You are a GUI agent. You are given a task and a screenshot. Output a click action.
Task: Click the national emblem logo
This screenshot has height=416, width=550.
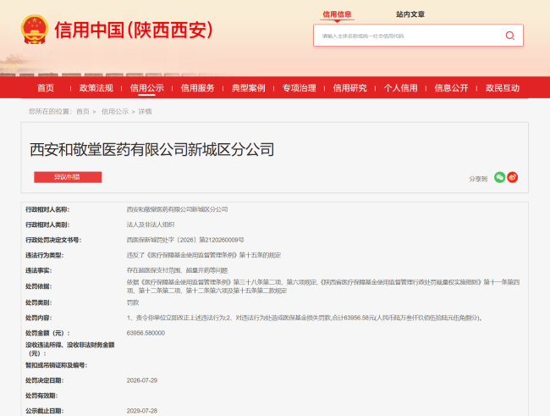click(x=34, y=29)
